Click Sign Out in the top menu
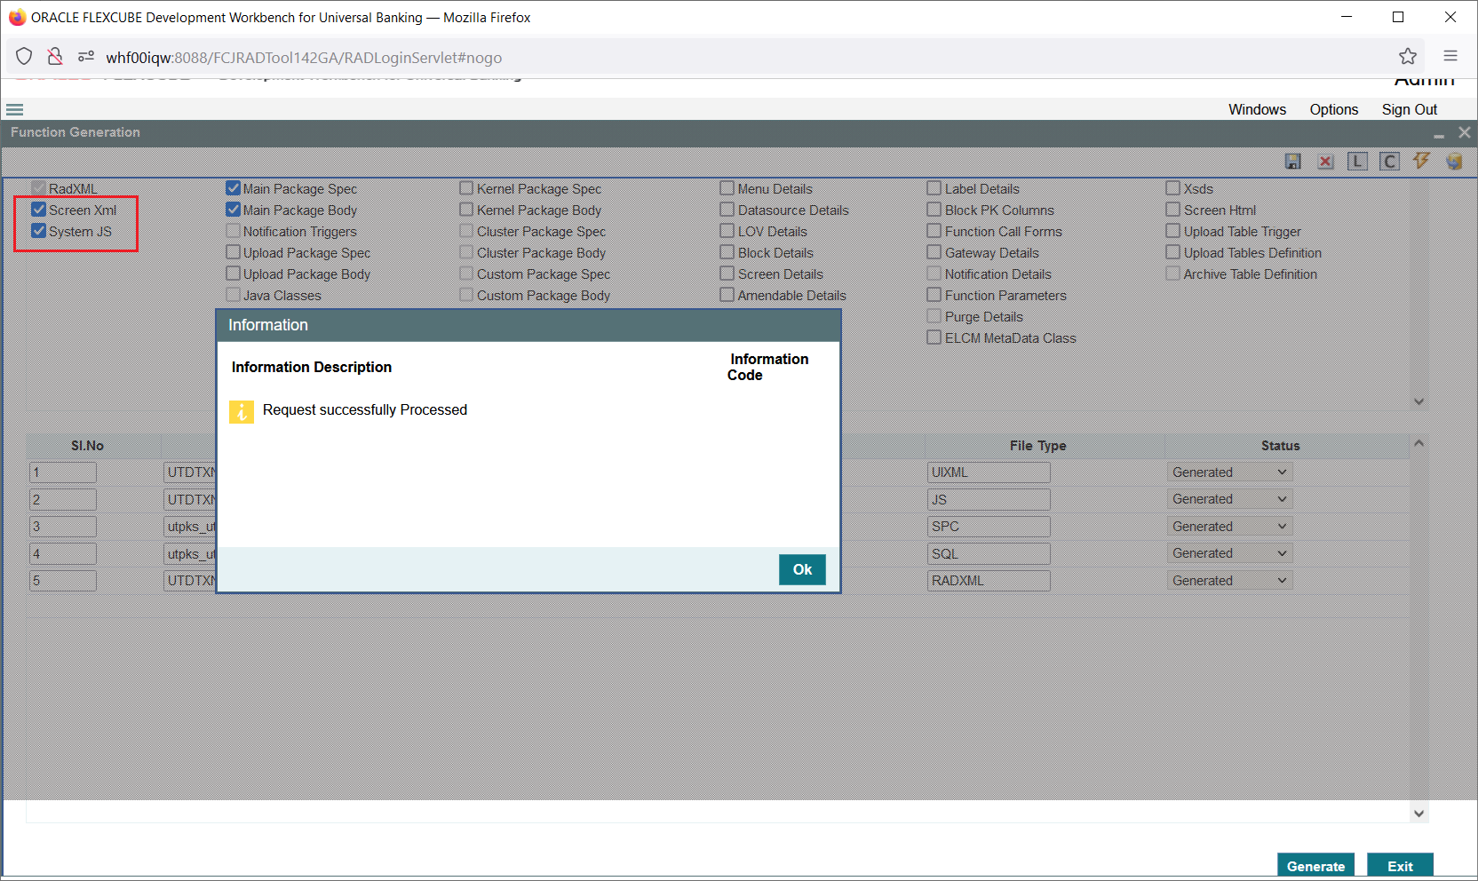 tap(1409, 109)
